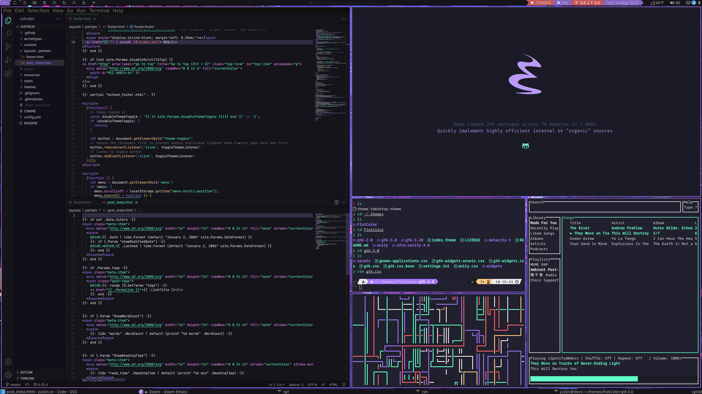Open README file in the Explorer

click(x=31, y=123)
